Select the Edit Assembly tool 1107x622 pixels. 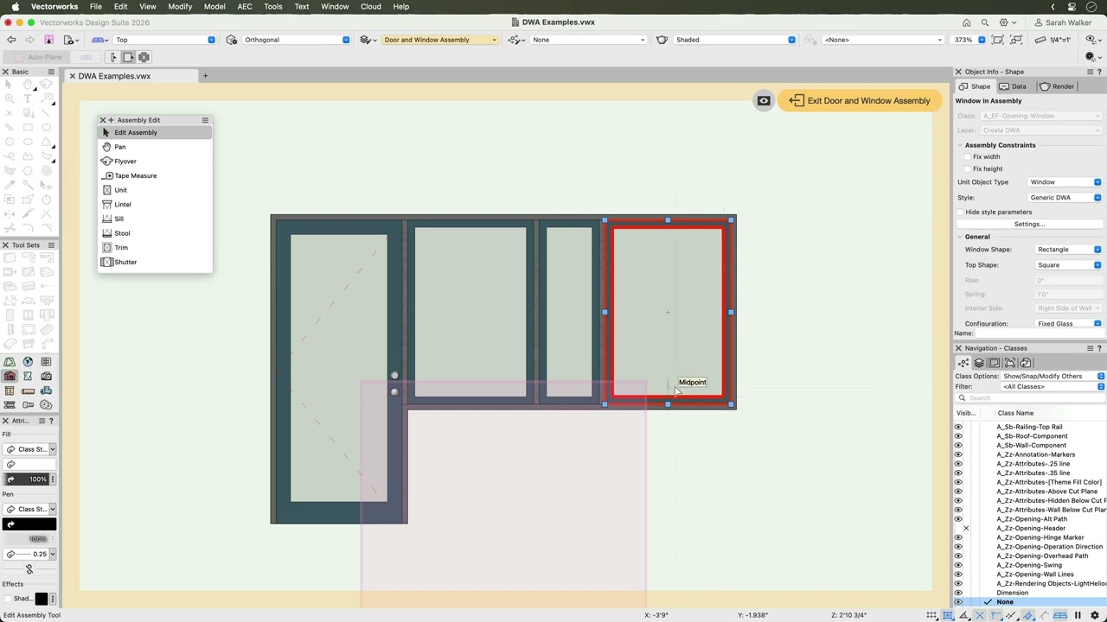154,132
